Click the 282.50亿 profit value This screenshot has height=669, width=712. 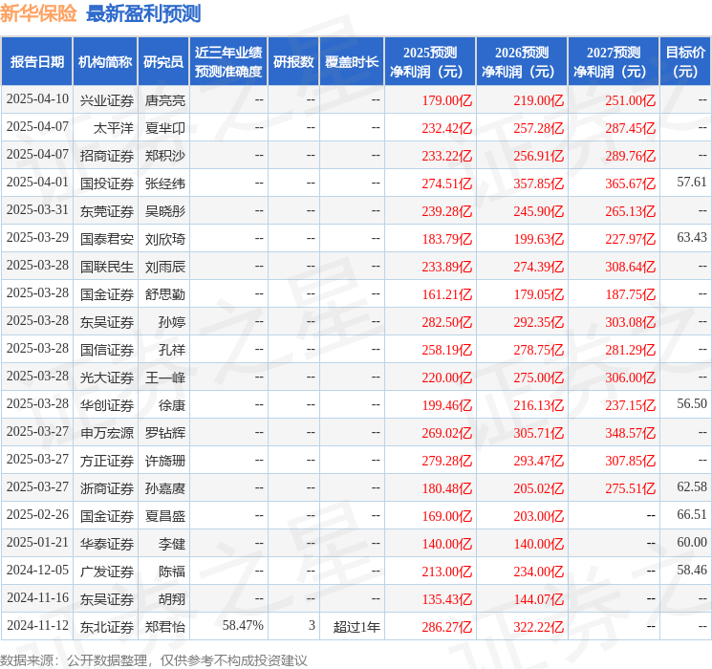coord(447,322)
